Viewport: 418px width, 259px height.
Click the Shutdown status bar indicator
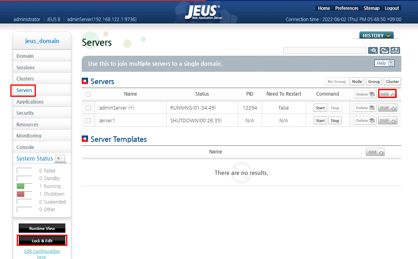click(x=24, y=194)
